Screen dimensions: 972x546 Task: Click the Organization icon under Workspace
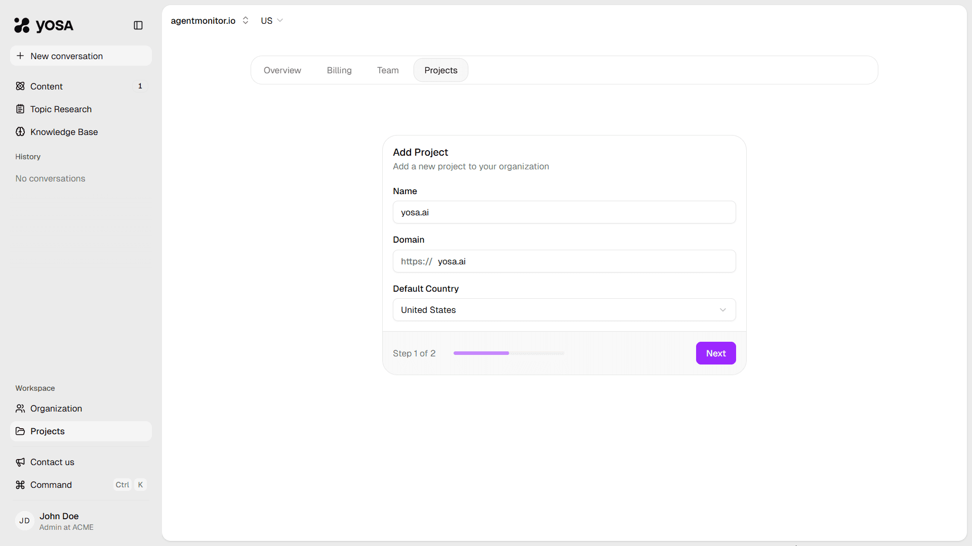pyautogui.click(x=20, y=408)
